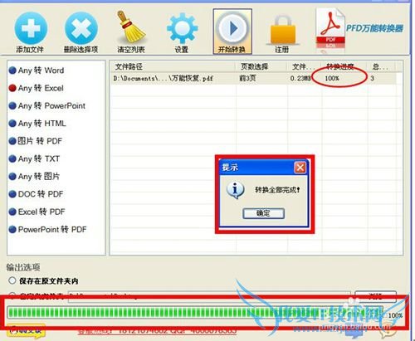The width and height of the screenshot is (415, 341).
Task: Click the 转换进度 column header
Action: point(344,66)
